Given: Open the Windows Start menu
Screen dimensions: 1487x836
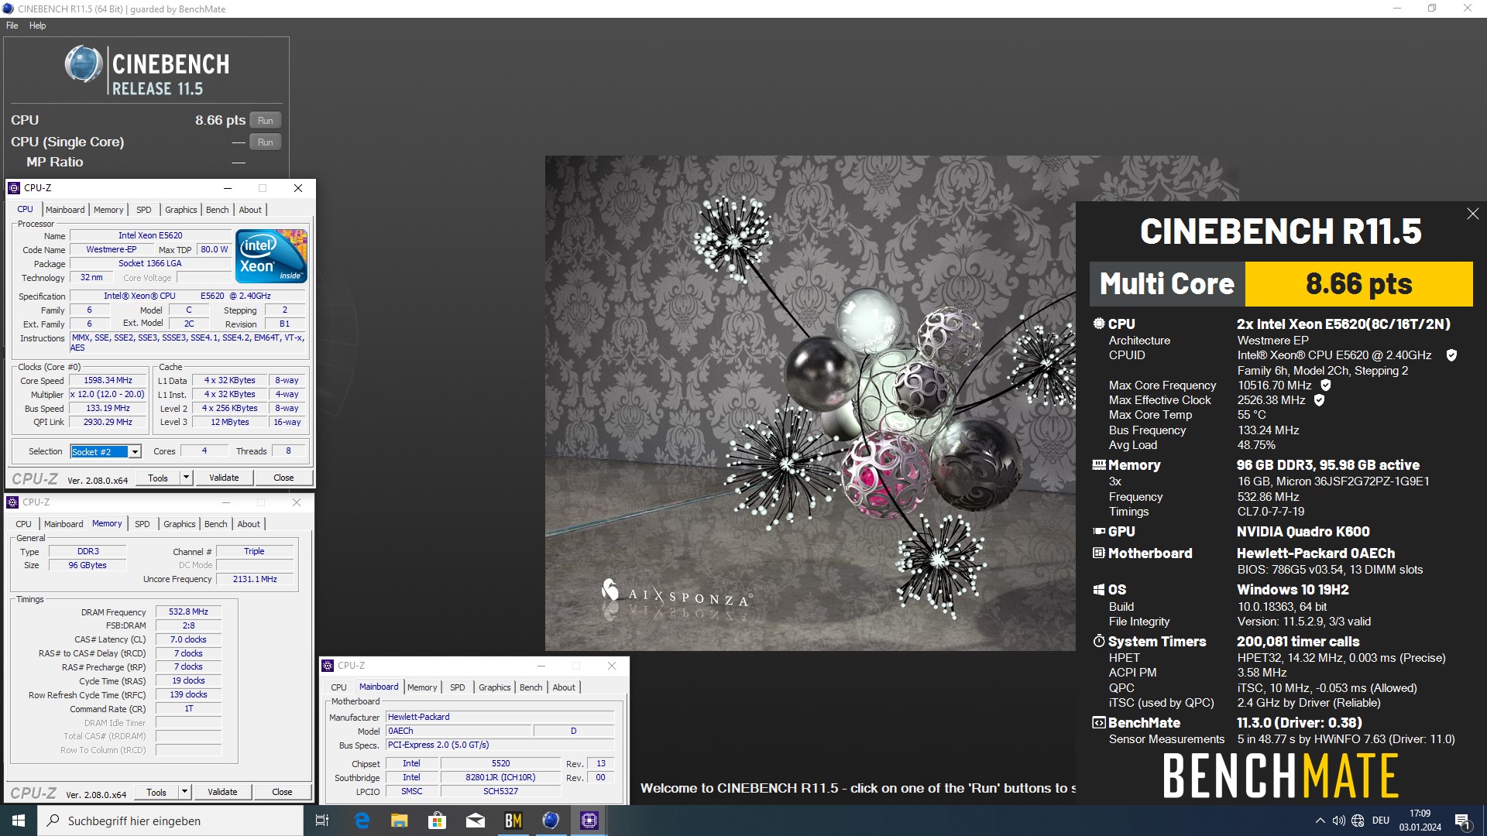Looking at the screenshot, I should tap(19, 821).
